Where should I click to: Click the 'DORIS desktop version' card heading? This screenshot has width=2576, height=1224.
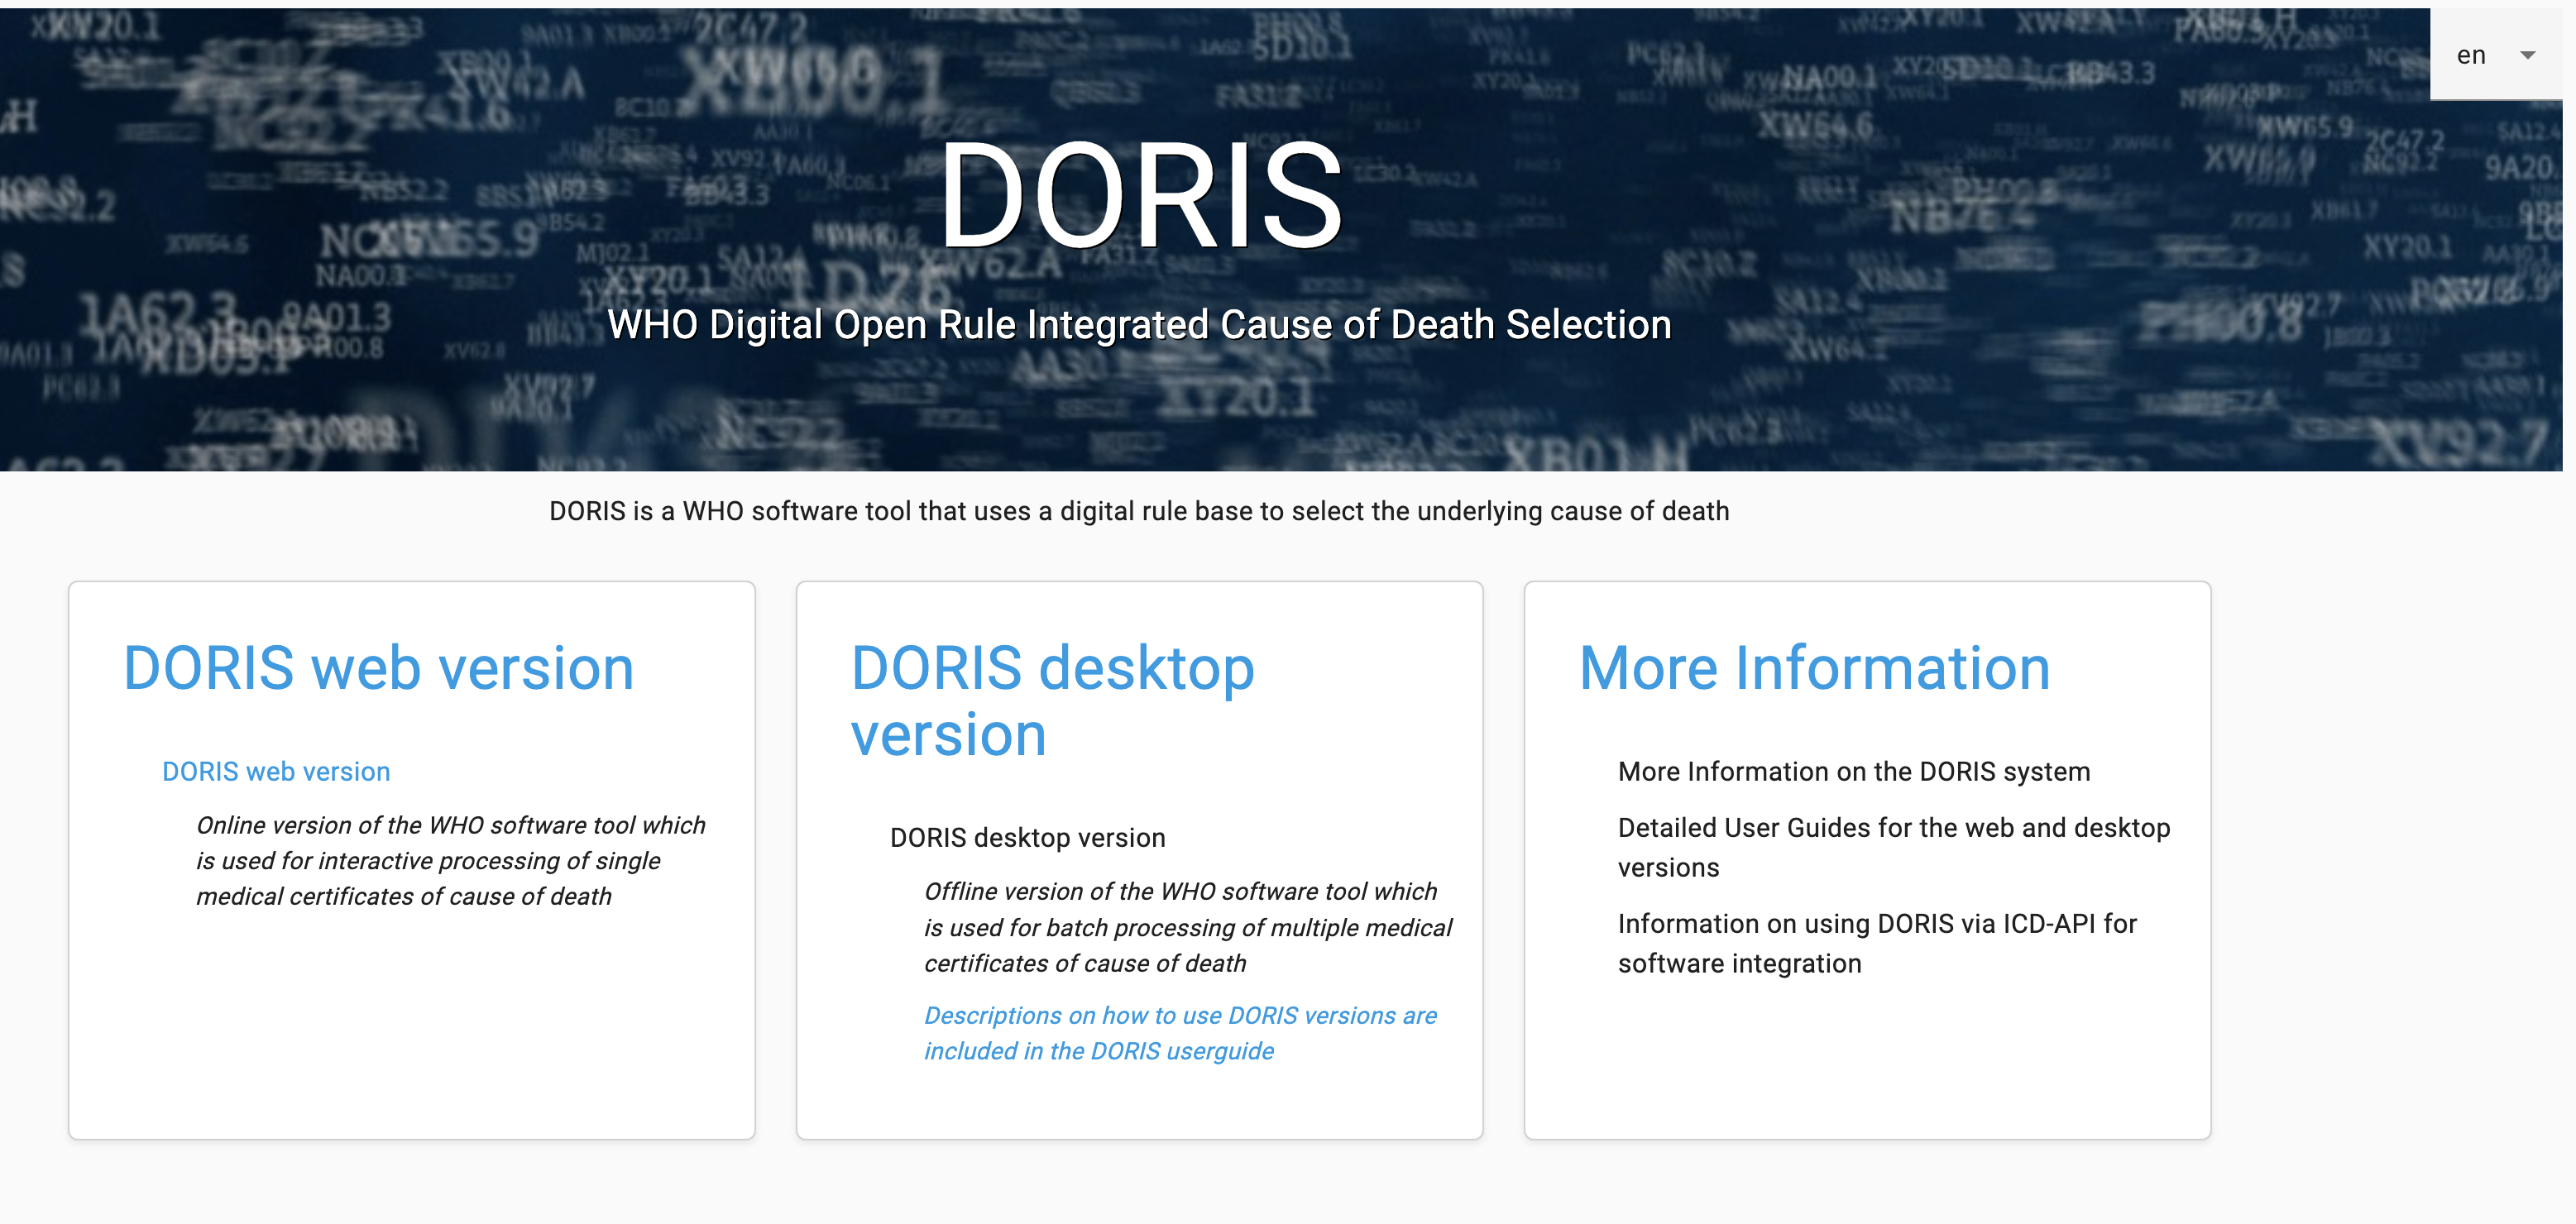1053,701
